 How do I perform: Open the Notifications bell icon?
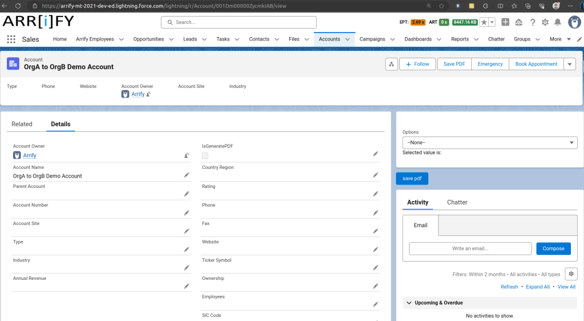(558, 22)
